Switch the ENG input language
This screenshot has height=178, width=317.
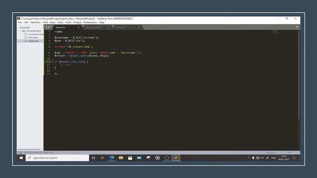[x=273, y=158]
